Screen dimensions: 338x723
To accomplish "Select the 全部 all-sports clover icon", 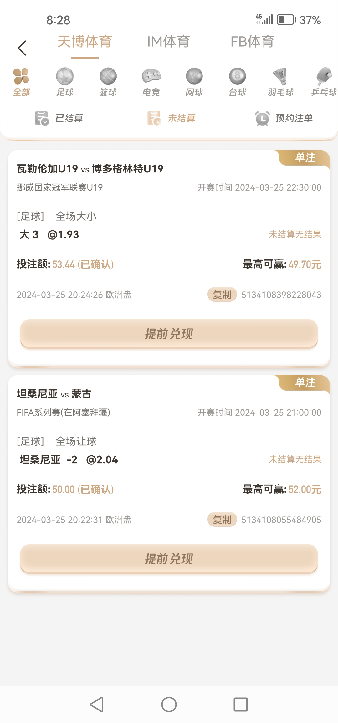I will [x=21, y=76].
